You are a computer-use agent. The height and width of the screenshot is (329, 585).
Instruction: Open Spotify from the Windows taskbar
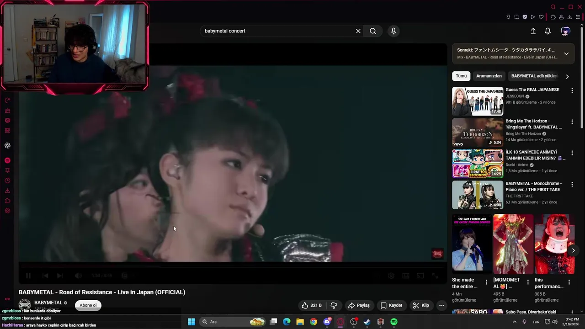pos(394,322)
